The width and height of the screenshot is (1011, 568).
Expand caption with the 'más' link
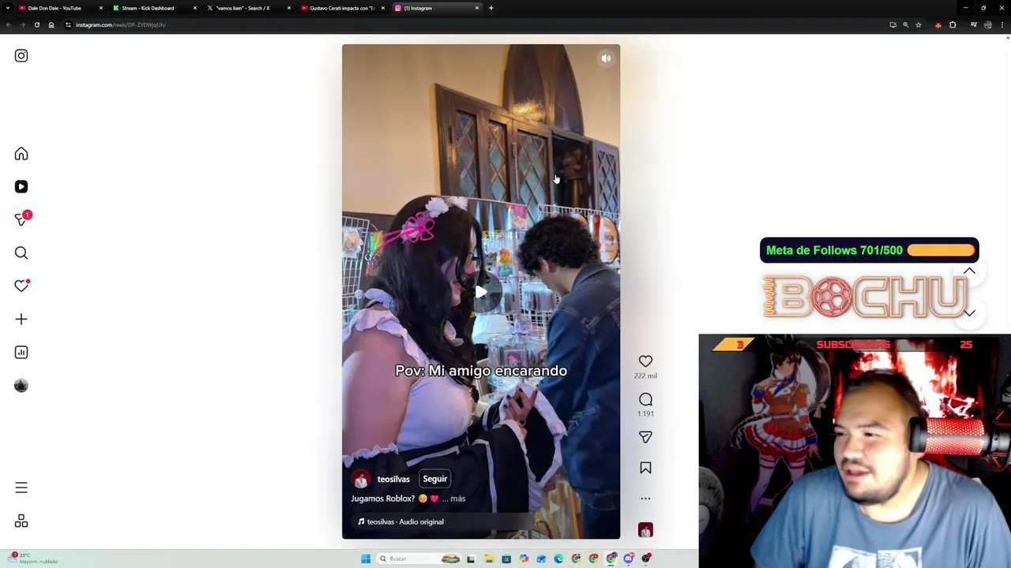(458, 499)
